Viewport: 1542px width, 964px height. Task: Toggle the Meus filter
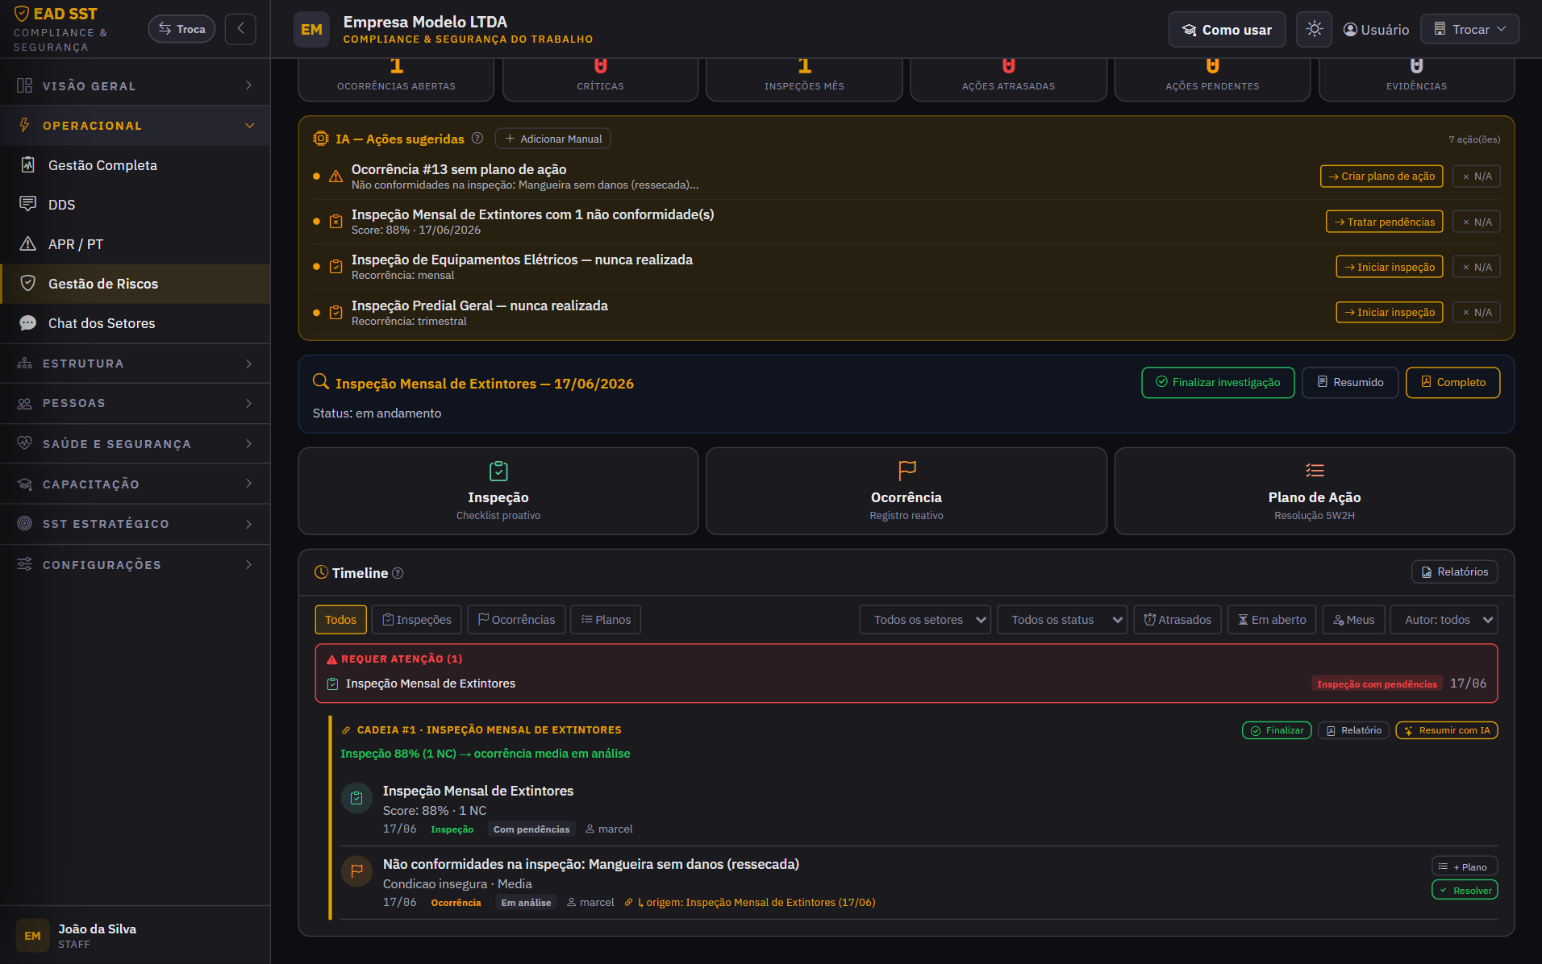coord(1354,619)
